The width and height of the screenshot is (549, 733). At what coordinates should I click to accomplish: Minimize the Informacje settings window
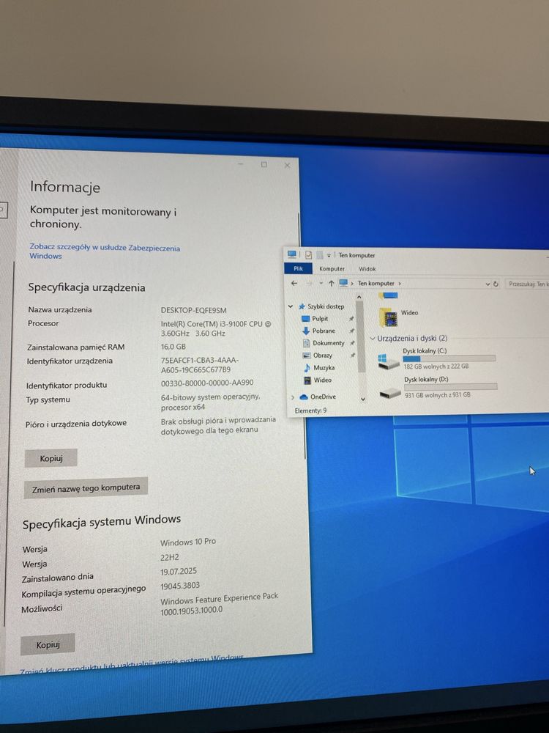pyautogui.click(x=241, y=164)
